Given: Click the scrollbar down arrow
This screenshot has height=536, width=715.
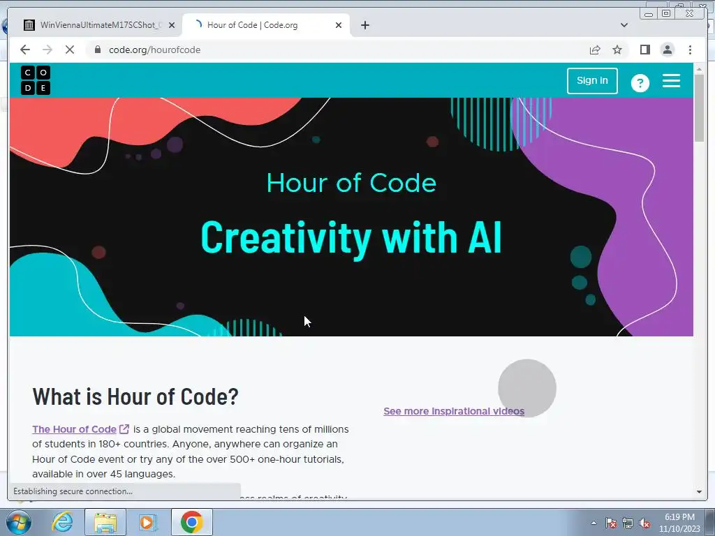Looking at the screenshot, I should click(699, 491).
